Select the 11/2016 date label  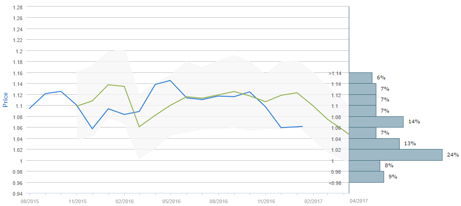pyautogui.click(x=266, y=201)
